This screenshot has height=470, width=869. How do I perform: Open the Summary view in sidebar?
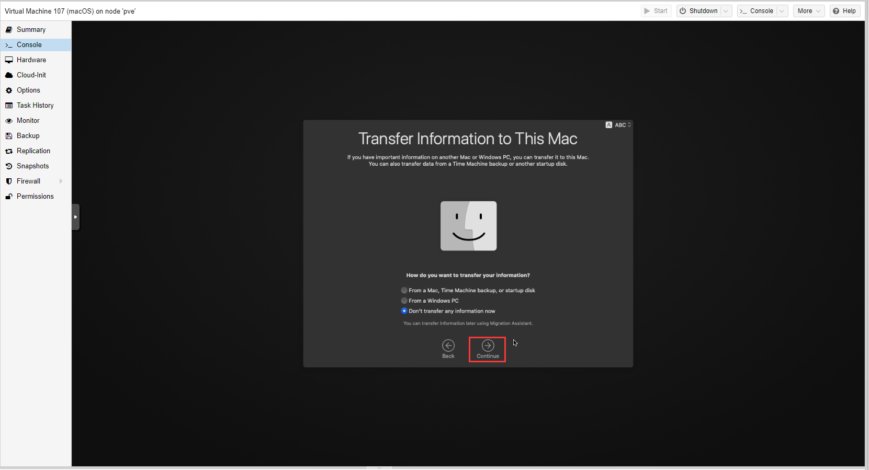[31, 30]
